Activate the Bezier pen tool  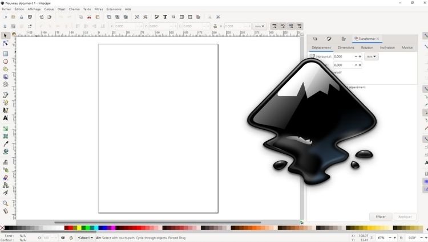[6, 95]
